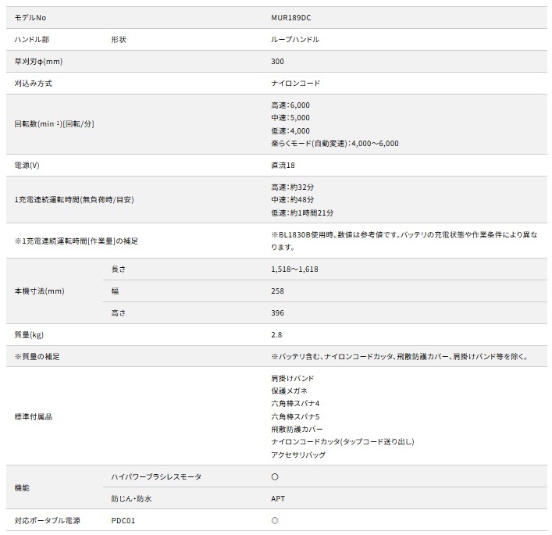552x535 pixels.
Task: Click the 高さ dimension label
Action: (x=119, y=312)
